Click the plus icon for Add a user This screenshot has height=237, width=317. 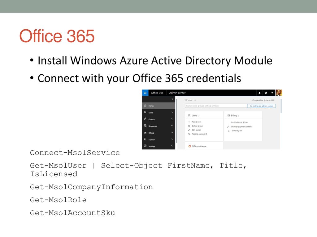[189, 122]
